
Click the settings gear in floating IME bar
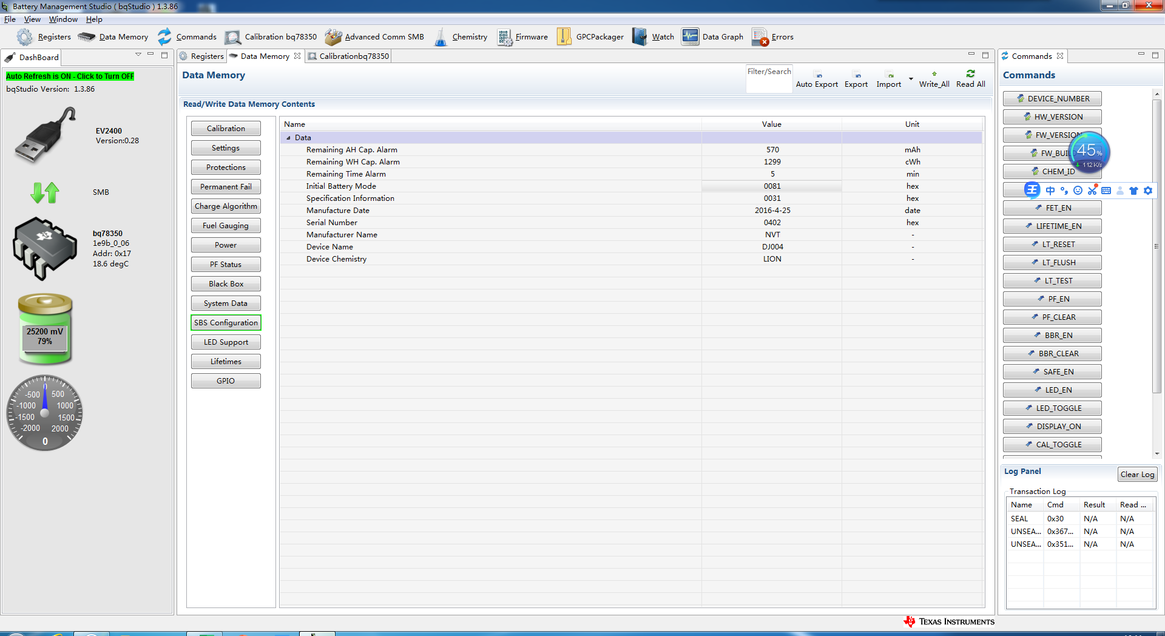tap(1147, 191)
